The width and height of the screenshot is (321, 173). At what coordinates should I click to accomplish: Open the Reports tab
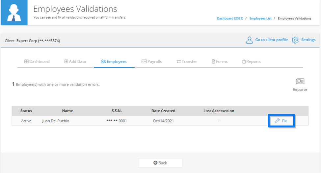[x=252, y=61]
